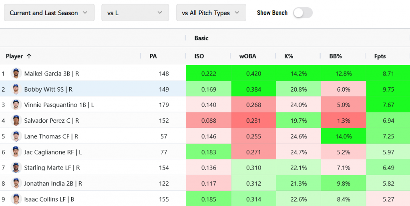Sort the table by wOBA column
Viewport: 410px width, 206px height.
248,56
